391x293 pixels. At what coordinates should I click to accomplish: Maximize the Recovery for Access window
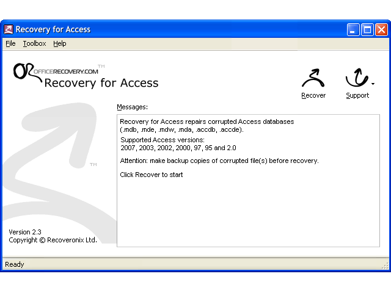coord(367,30)
